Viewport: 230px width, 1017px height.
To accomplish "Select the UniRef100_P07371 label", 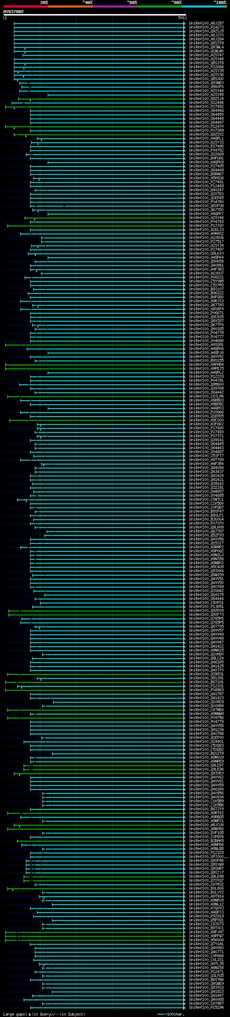I will [x=206, y=436].
